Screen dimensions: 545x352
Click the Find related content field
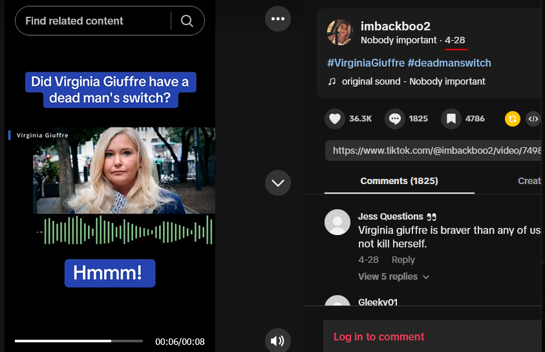coord(93,21)
